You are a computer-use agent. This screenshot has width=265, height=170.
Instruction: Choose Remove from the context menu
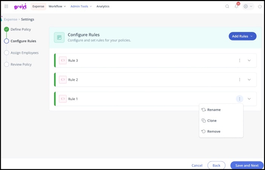(221, 131)
